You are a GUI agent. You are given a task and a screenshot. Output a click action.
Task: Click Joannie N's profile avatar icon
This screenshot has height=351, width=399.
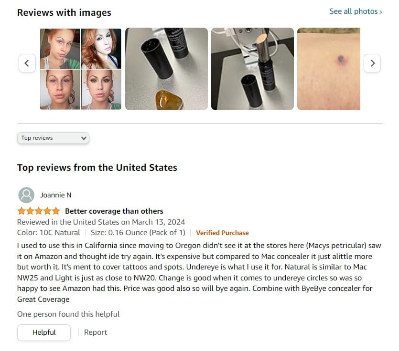coord(26,195)
